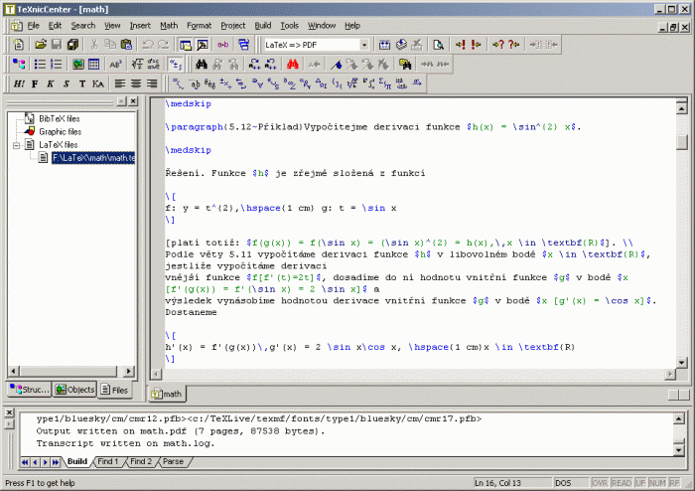This screenshot has width=695, height=491.
Task: Insert table grid icon
Action: pos(94,65)
